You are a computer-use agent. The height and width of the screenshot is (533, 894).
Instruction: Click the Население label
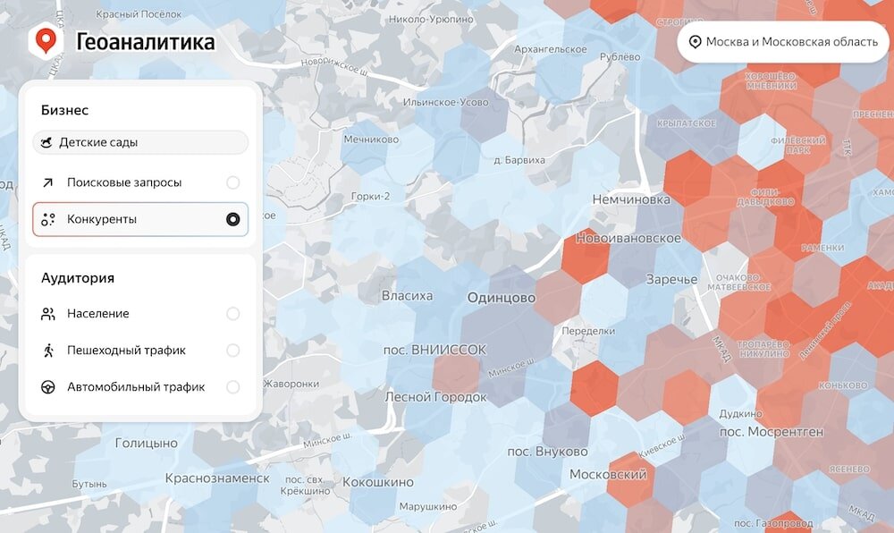(98, 314)
